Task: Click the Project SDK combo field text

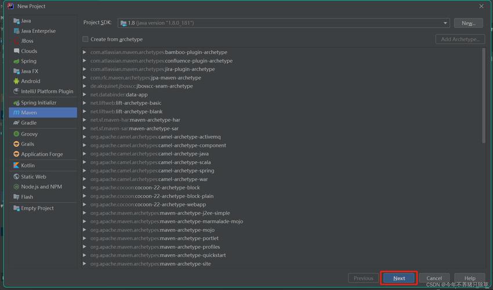Action: (161, 23)
